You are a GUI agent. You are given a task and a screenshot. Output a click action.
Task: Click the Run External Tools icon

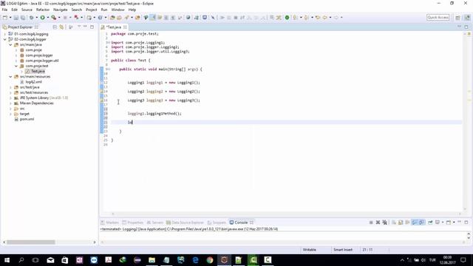54,18
